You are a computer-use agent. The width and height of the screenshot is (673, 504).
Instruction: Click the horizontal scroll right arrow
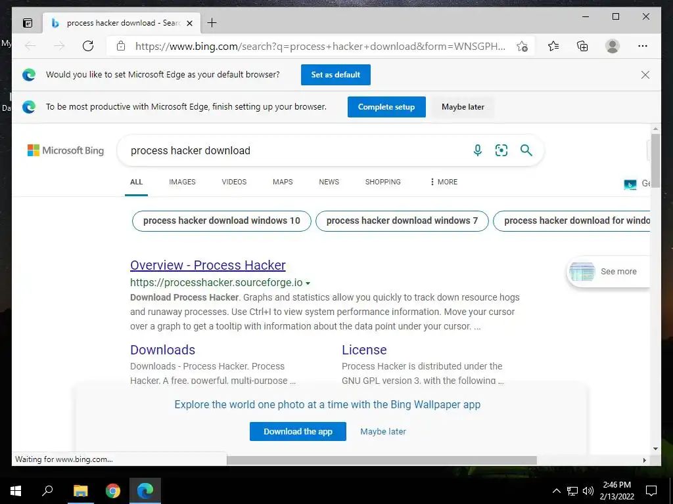click(x=644, y=460)
